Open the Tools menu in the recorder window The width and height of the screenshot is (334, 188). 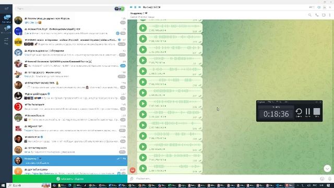click(x=279, y=102)
